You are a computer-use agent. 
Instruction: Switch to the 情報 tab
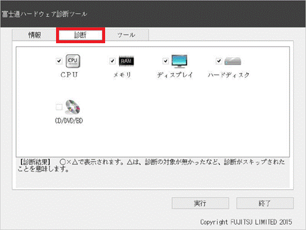[34, 35]
